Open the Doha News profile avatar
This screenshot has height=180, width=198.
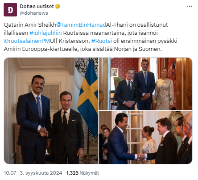click(10, 10)
